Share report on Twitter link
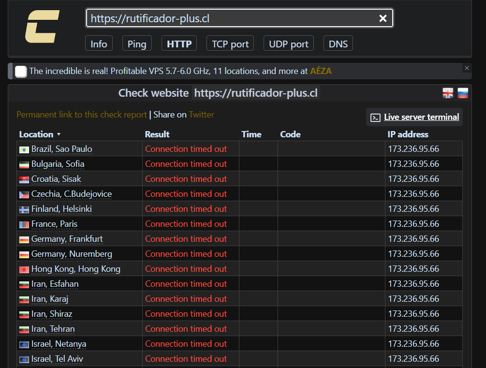 (202, 115)
